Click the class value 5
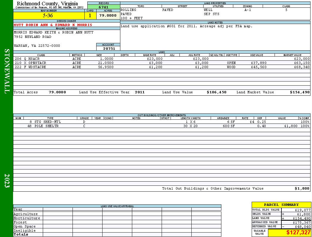Screen dimensions: 312x237 (286, 10)
